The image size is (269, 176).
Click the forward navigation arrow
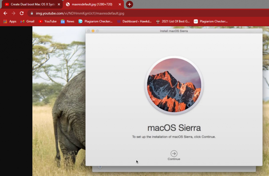point(13,13)
